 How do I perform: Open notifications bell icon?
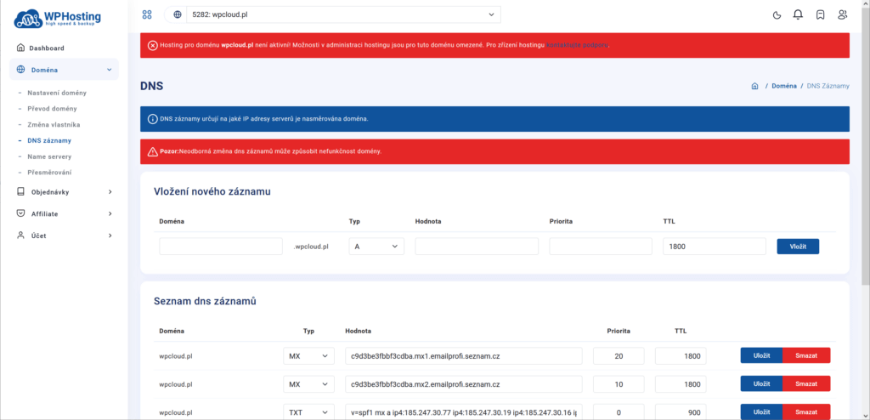798,14
